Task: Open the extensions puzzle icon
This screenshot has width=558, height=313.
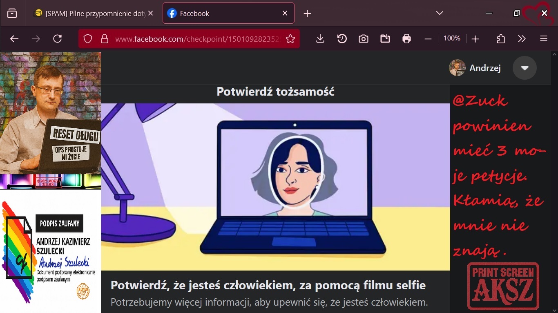Action: click(501, 39)
